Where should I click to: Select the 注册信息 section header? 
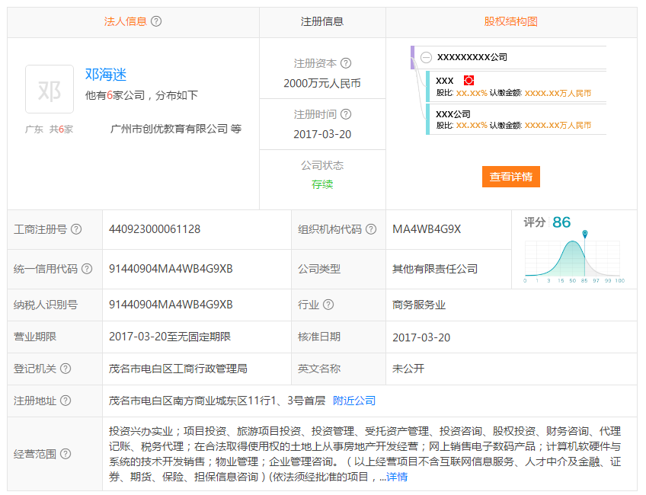click(x=322, y=21)
